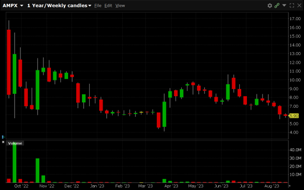Open the 1 Year/Weekly candles period dropdown
The height and width of the screenshot is (190, 304).
(x=59, y=6)
